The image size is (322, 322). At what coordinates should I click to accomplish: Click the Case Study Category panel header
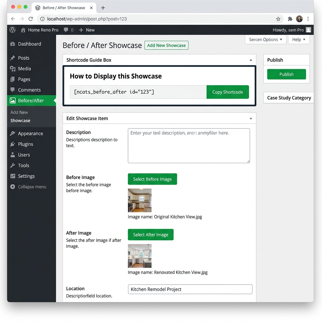pos(288,98)
